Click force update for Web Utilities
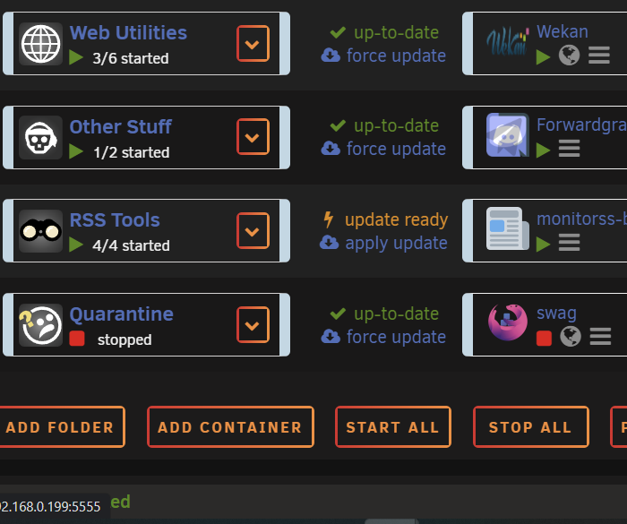 (x=396, y=56)
